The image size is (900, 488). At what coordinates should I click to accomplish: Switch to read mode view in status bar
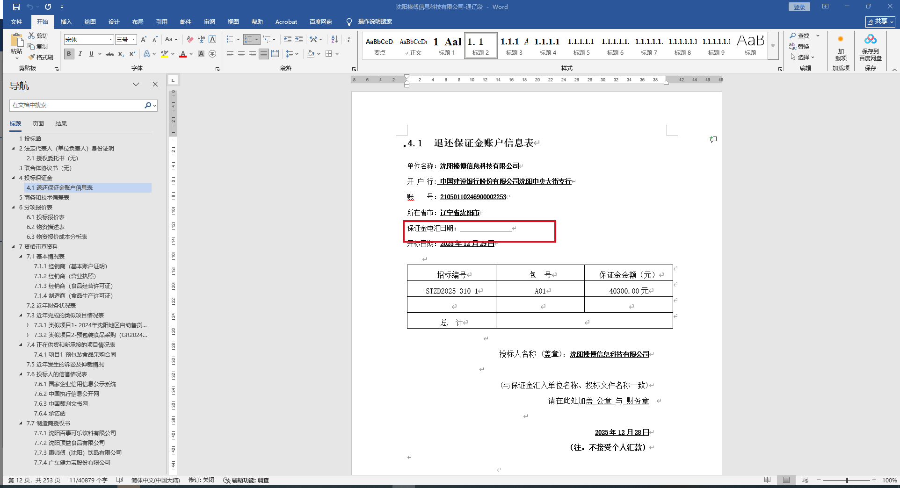pyautogui.click(x=768, y=480)
